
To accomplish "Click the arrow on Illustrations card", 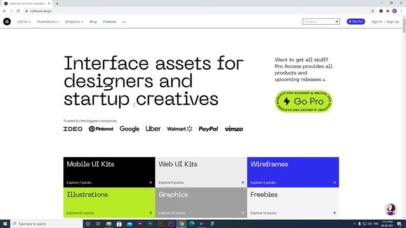I will coord(150,213).
